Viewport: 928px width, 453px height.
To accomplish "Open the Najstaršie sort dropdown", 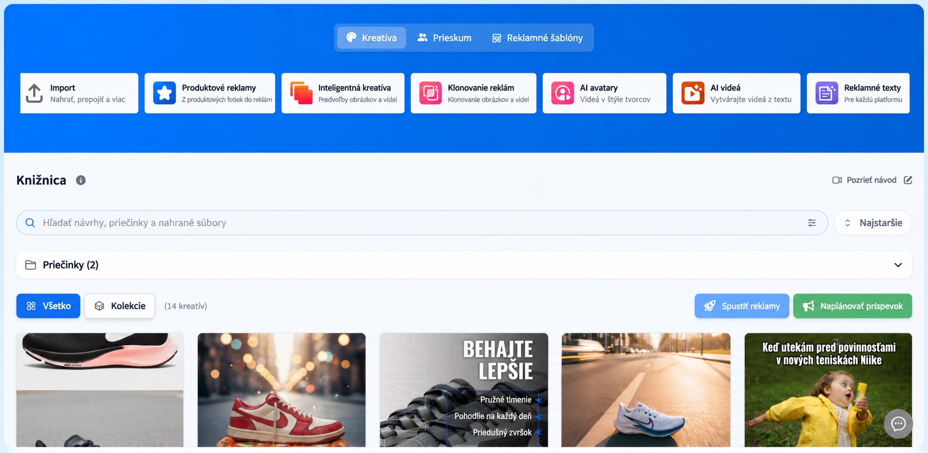I will [873, 223].
